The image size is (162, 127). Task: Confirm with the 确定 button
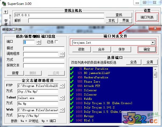(147, 49)
